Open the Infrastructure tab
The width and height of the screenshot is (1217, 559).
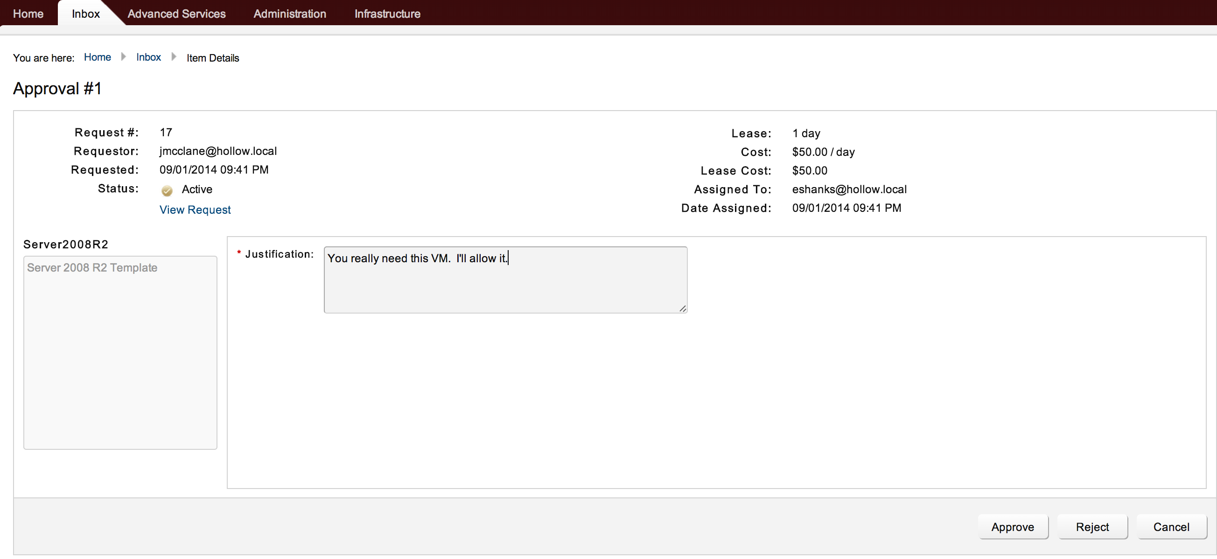(x=387, y=14)
